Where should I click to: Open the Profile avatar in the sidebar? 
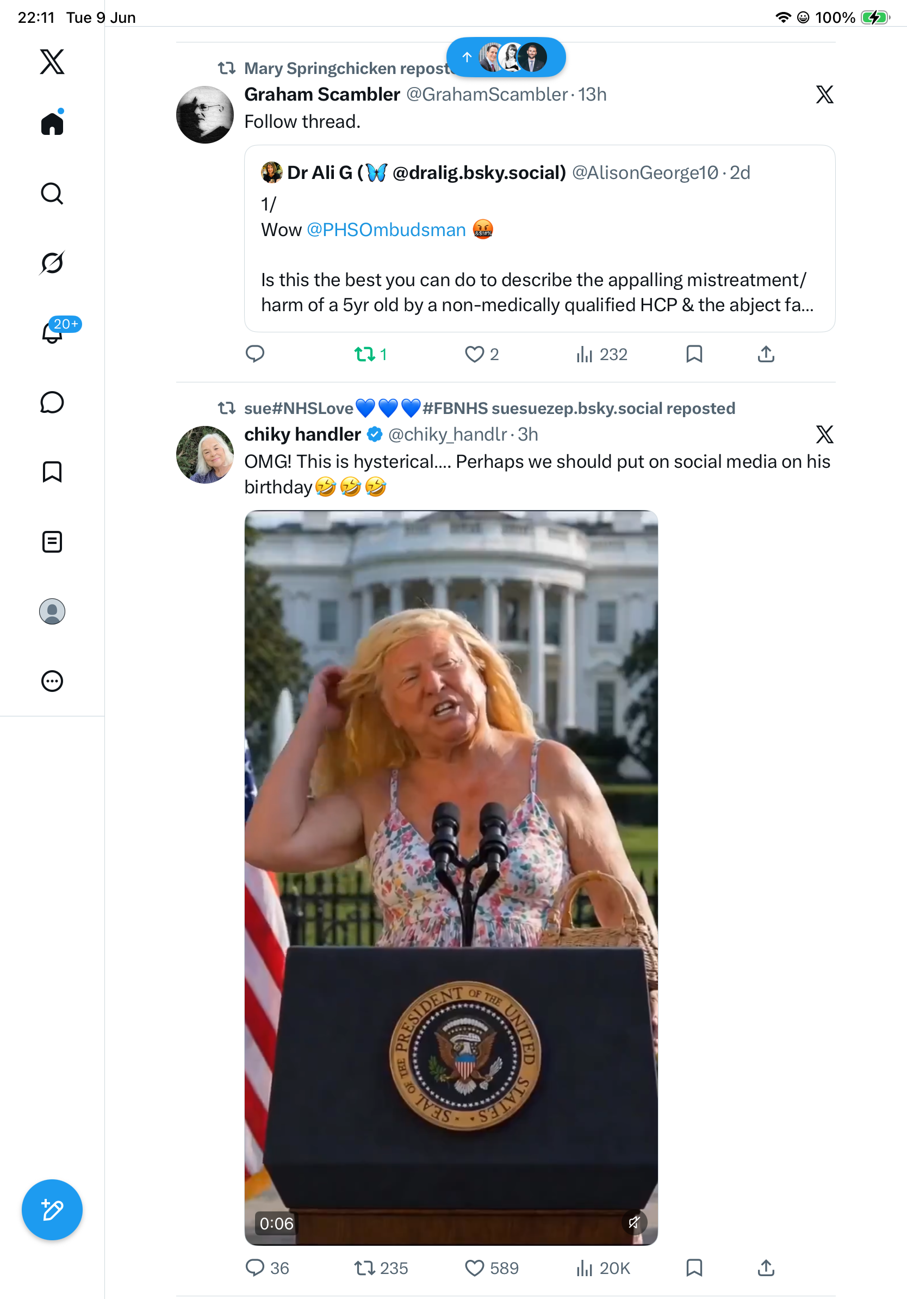(52, 611)
